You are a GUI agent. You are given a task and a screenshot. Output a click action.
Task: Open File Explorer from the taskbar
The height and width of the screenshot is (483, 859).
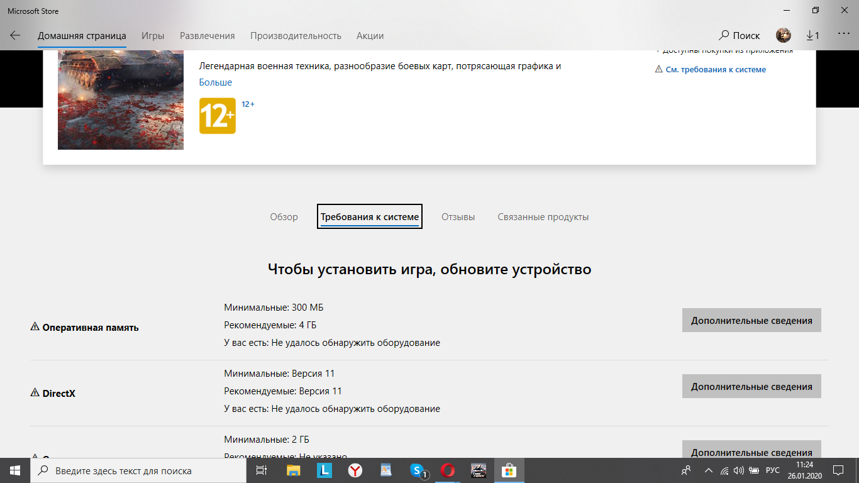coord(294,470)
